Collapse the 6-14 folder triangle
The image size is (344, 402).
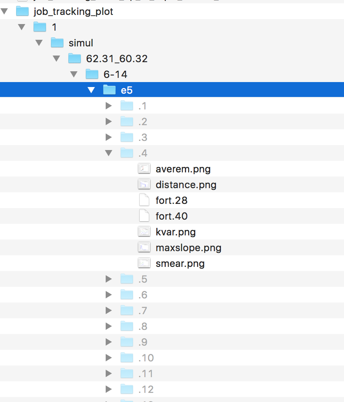click(74, 74)
